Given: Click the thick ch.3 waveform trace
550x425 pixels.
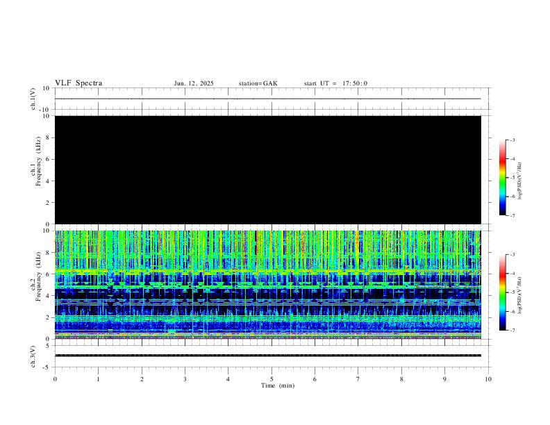Looking at the screenshot, I should pos(267,356).
